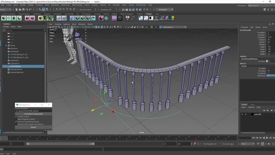This screenshot has height=155, width=275.
Task: Toggle the Keep Original Location checkbox
Action: (16, 119)
